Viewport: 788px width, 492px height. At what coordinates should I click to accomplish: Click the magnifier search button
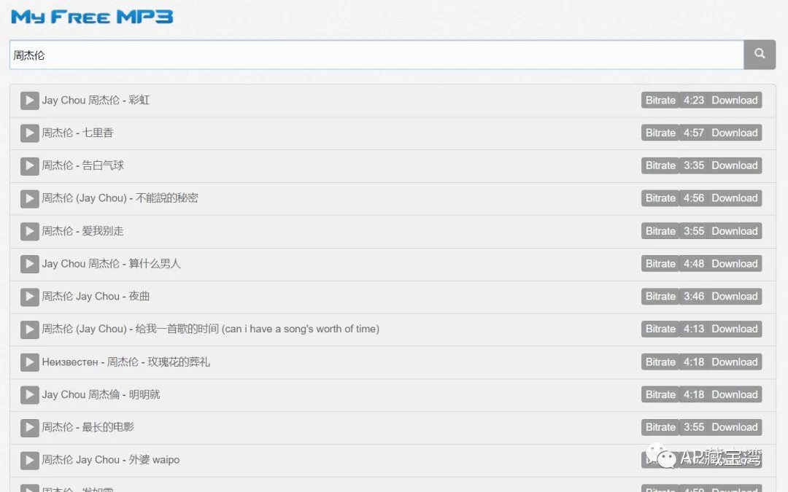click(x=760, y=54)
